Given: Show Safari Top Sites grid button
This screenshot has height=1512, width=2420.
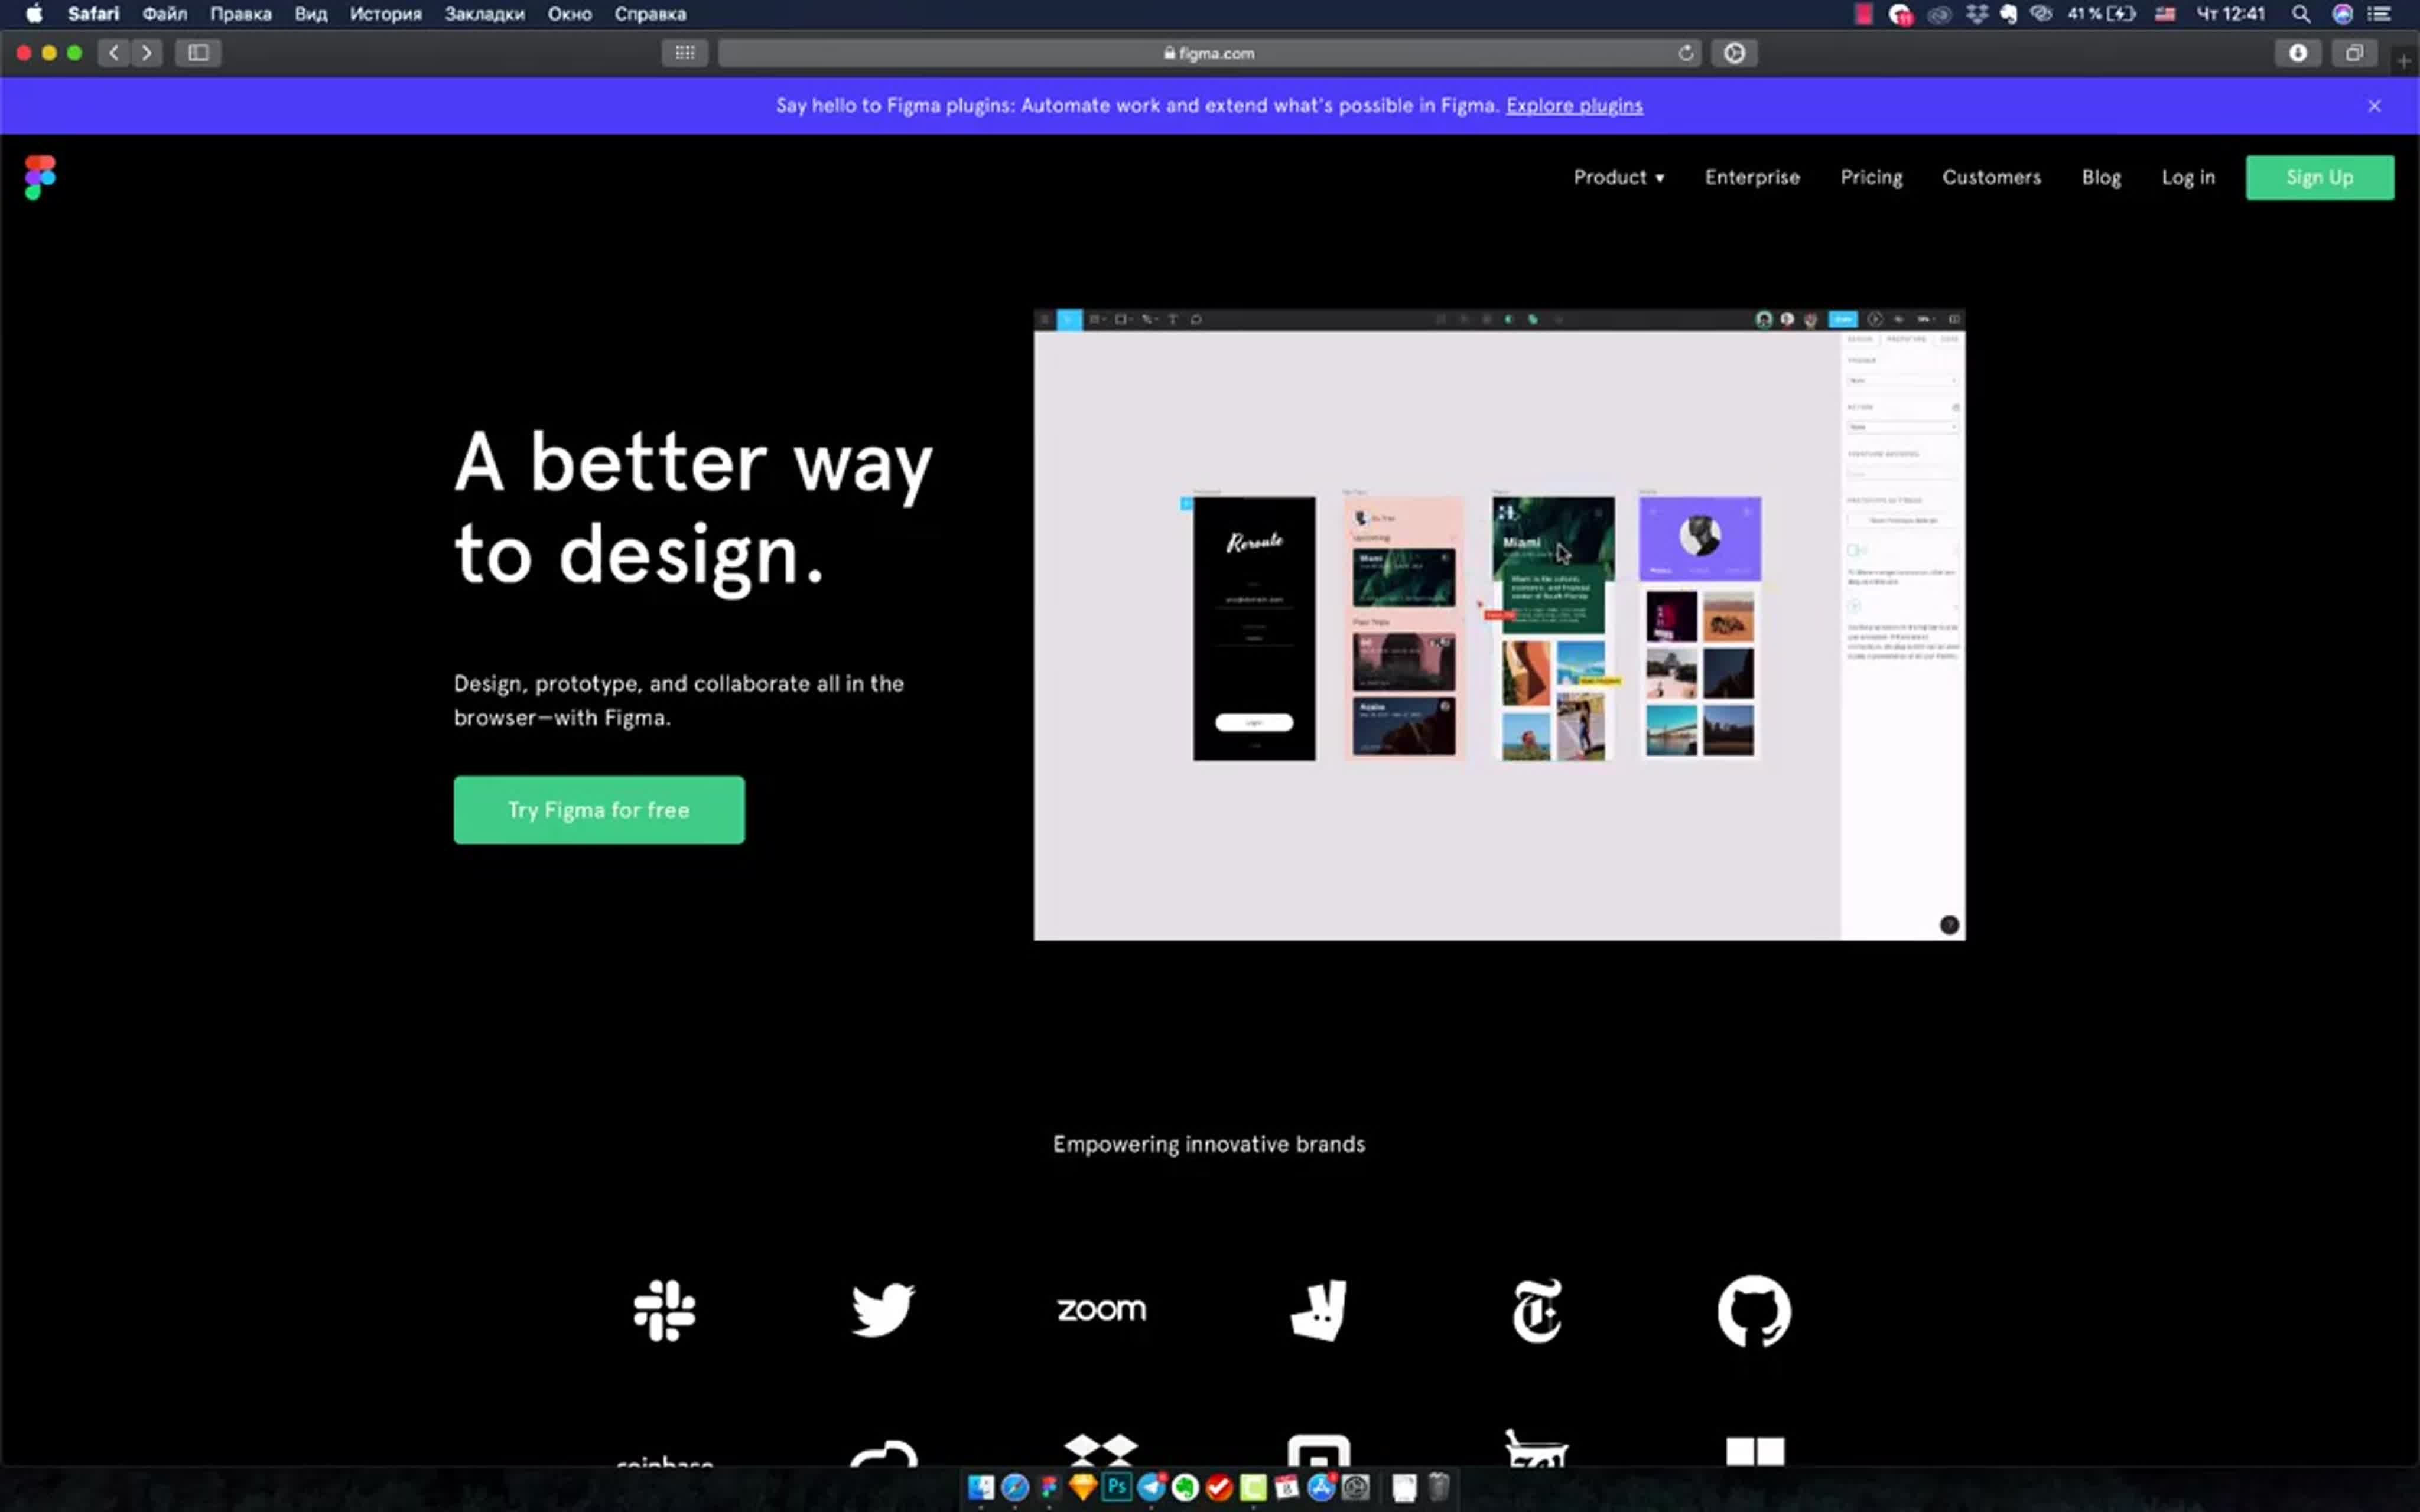Looking at the screenshot, I should 685,53.
